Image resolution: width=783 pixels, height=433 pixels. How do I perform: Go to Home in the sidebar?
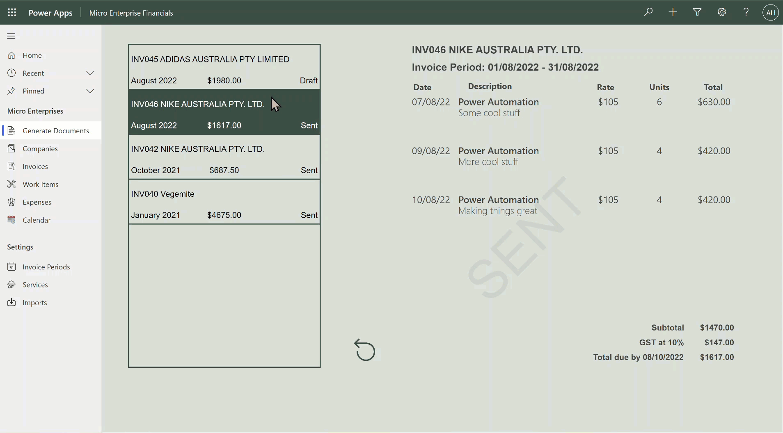point(51,55)
